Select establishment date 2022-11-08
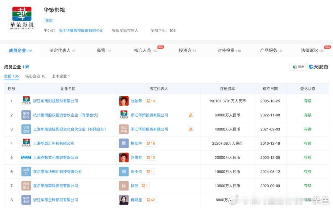 [270, 115]
